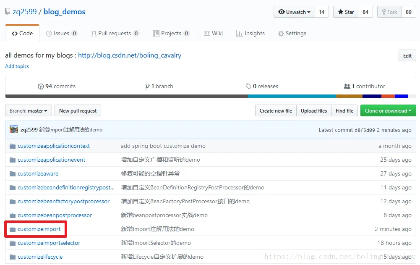420x265 pixels.
Task: Click the commits history clock icon
Action: [x=40, y=87]
